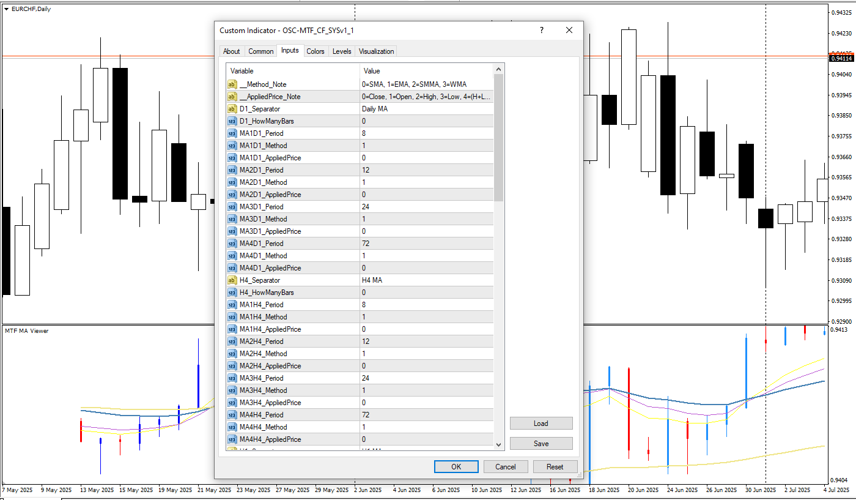Click the icon beside H4_HowManyBars row
856x500 pixels.
click(x=232, y=293)
